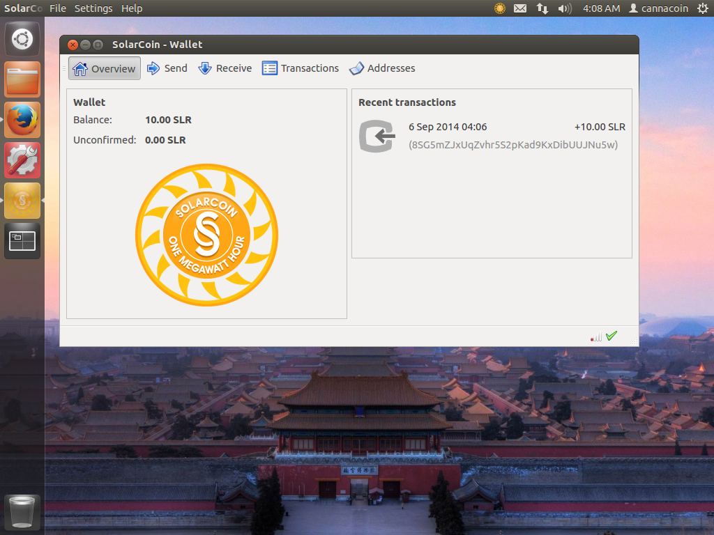Click the network connection signal bars icon
Viewport: 714px width, 535px height.
pyautogui.click(x=596, y=336)
